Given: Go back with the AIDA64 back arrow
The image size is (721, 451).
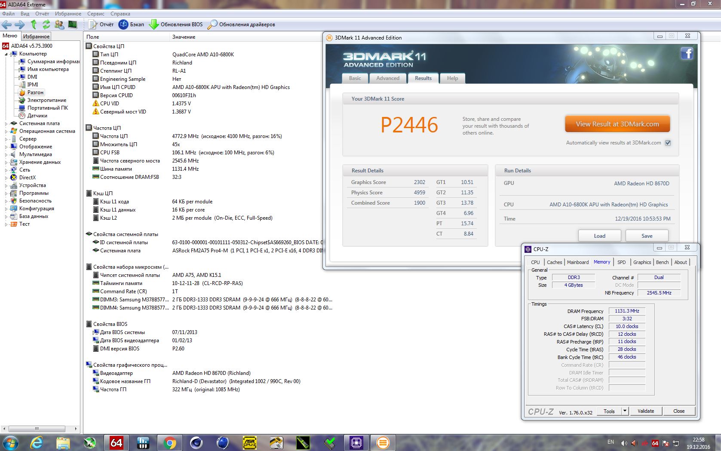Looking at the screenshot, I should 7,25.
